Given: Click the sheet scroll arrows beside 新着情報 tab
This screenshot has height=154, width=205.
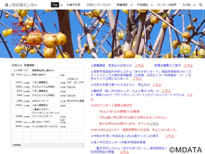Looking at the screenshot, I should 83,145.
